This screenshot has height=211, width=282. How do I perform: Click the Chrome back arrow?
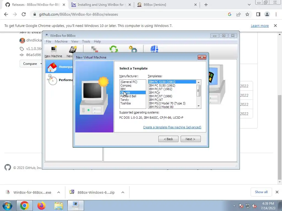coord(6,14)
